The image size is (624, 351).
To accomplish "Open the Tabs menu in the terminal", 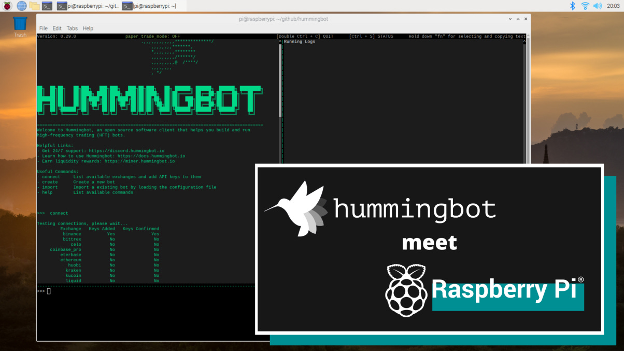I will (72, 28).
